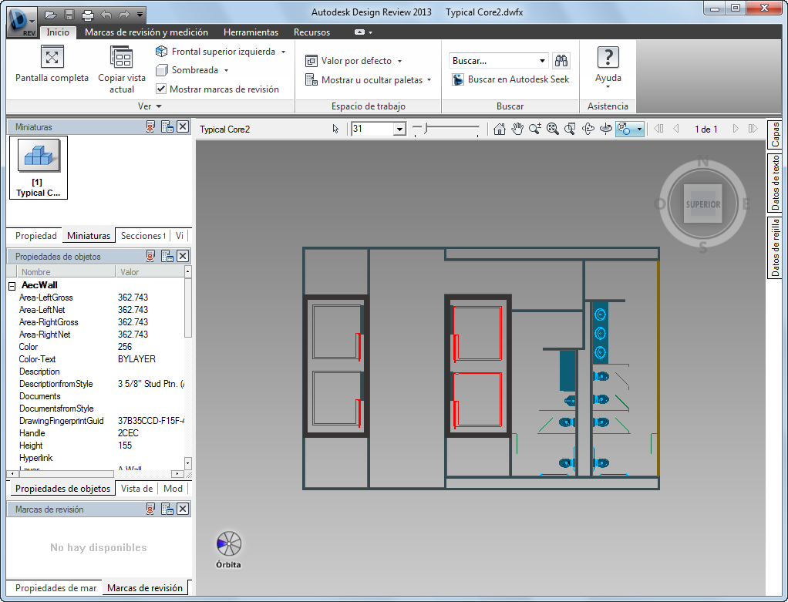Switch to Propiedades de mar tab
The width and height of the screenshot is (788, 602).
[56, 588]
